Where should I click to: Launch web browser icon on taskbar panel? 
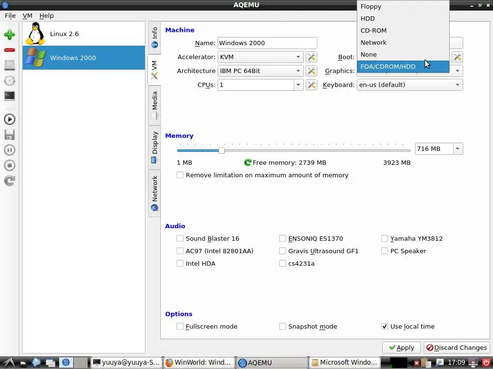pos(36,362)
